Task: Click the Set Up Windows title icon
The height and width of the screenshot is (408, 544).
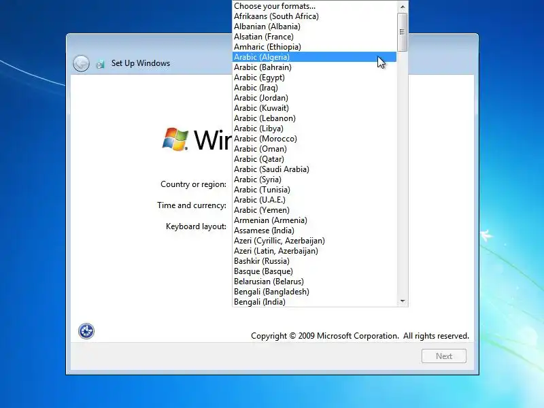Action: pyautogui.click(x=100, y=64)
